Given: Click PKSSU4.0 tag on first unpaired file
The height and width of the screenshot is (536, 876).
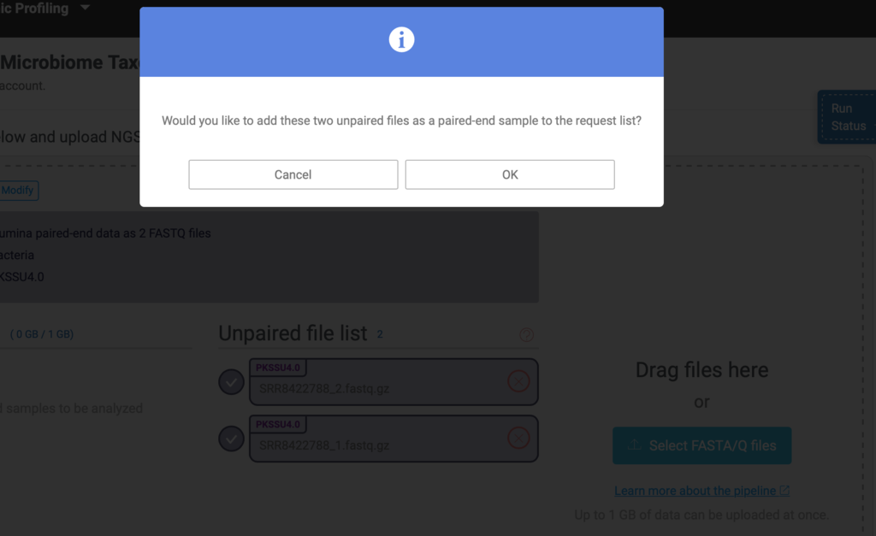Looking at the screenshot, I should click(x=278, y=368).
